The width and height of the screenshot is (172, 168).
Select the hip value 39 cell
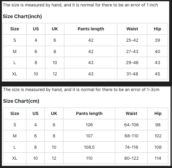coord(157,40)
